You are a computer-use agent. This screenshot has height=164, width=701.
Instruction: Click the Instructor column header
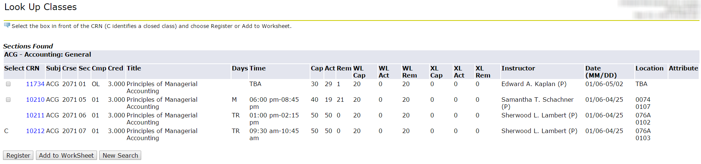click(518, 69)
